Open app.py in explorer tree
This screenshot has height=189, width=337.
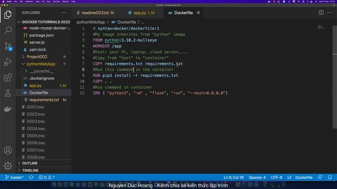click(x=44, y=86)
